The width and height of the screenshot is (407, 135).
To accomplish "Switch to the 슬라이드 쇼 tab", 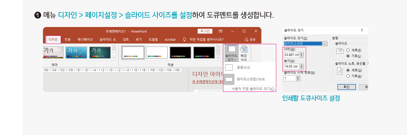I will (108, 39).
